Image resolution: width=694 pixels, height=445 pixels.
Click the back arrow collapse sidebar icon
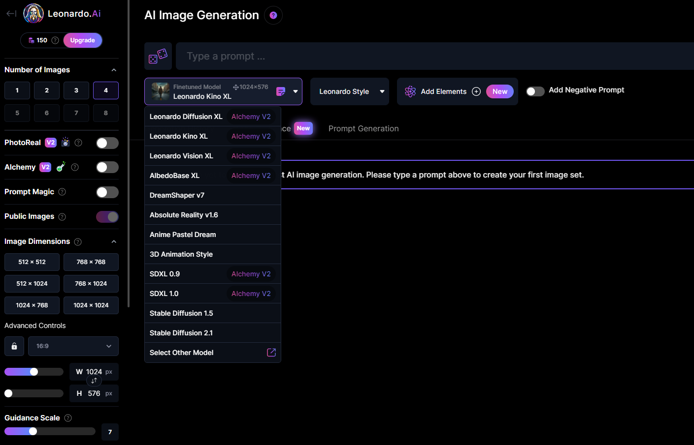click(11, 14)
